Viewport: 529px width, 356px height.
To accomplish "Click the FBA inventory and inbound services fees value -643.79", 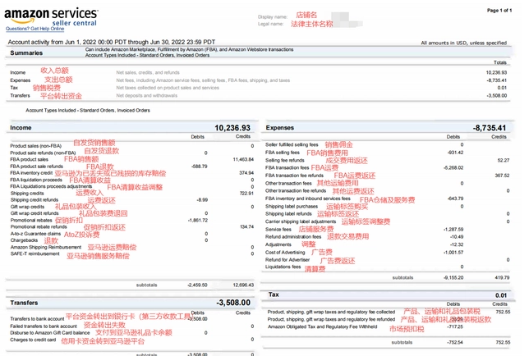I will (455, 199).
